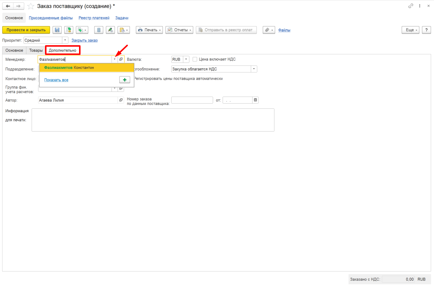
Task: Open Присоединенные файлы section
Action: (51, 18)
